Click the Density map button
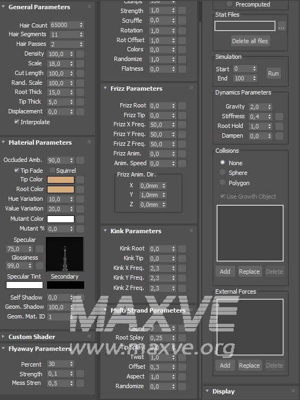The height and width of the screenshot is (400, 300). (80, 54)
